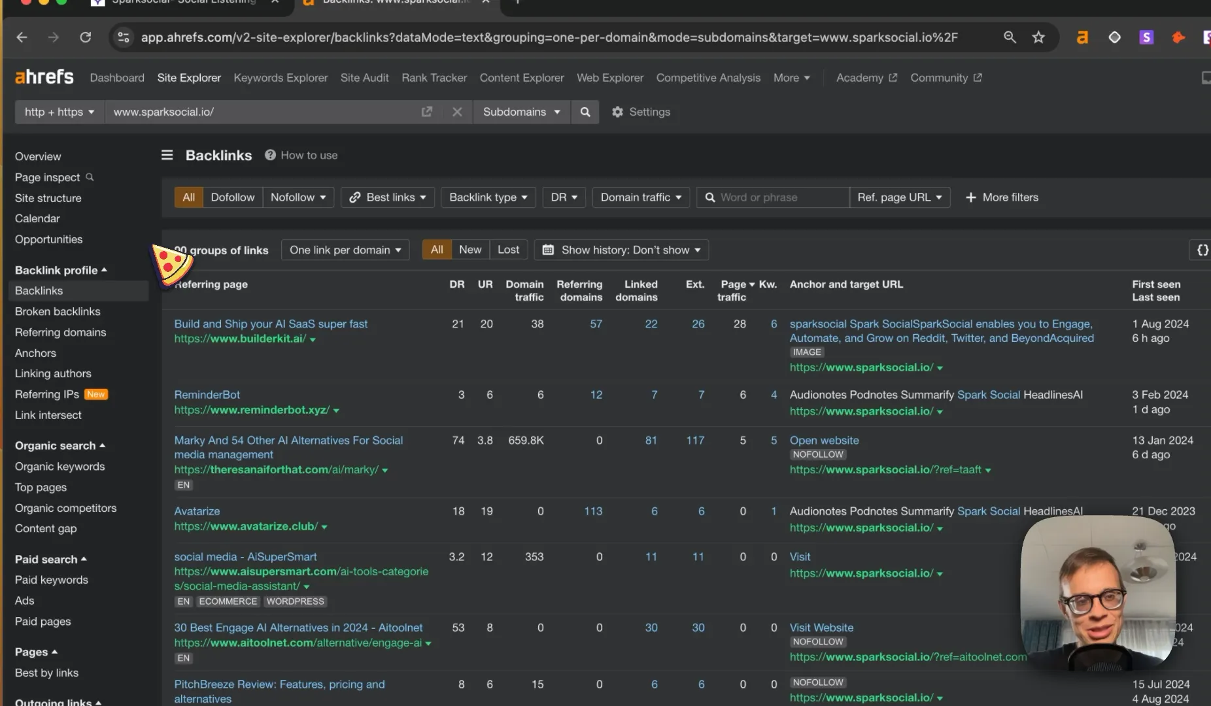Toggle the sidebar hamburger menu beside Backlinks
1211x706 pixels.
167,155
